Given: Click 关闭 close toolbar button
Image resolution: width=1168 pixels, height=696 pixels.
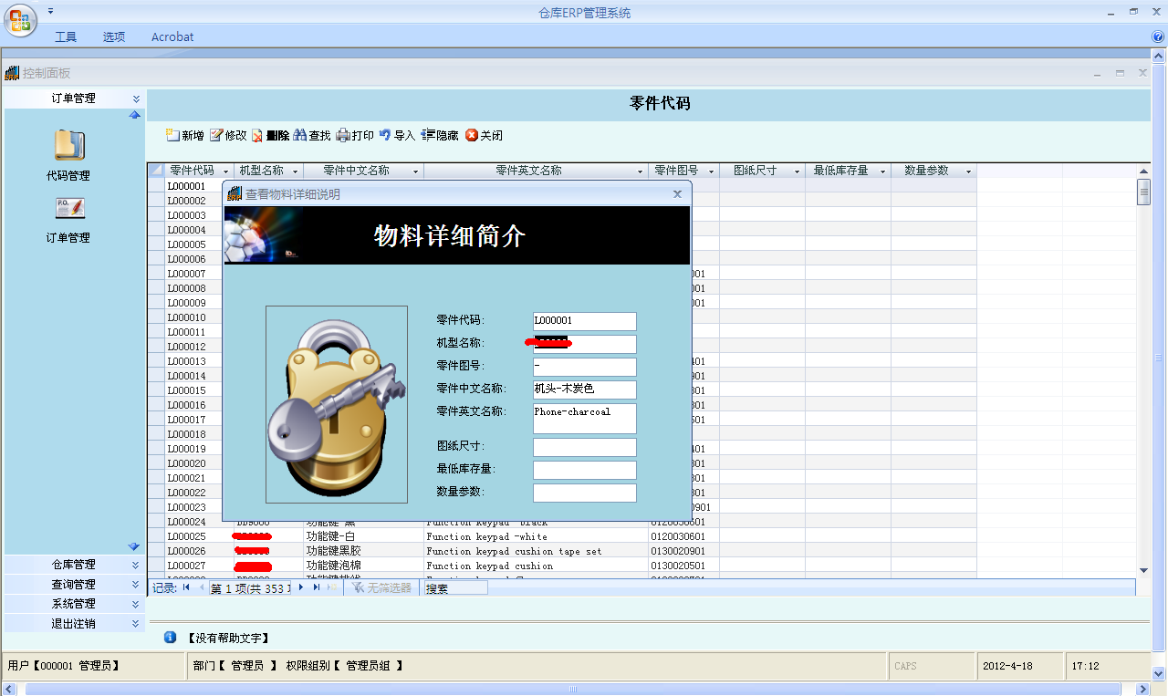Looking at the screenshot, I should pyautogui.click(x=484, y=135).
